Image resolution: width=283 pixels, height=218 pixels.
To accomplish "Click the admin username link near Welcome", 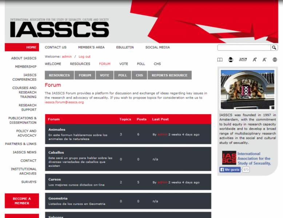I will tap(67, 57).
